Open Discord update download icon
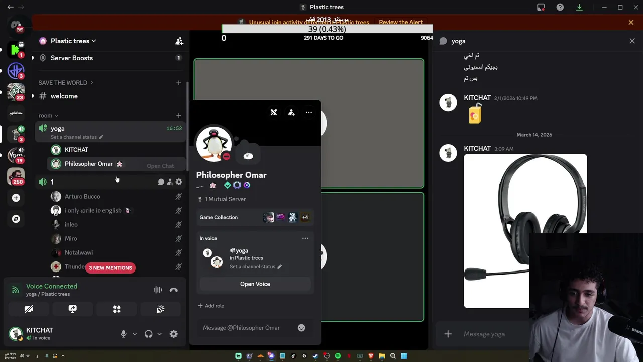The height and width of the screenshot is (362, 643). point(579,7)
